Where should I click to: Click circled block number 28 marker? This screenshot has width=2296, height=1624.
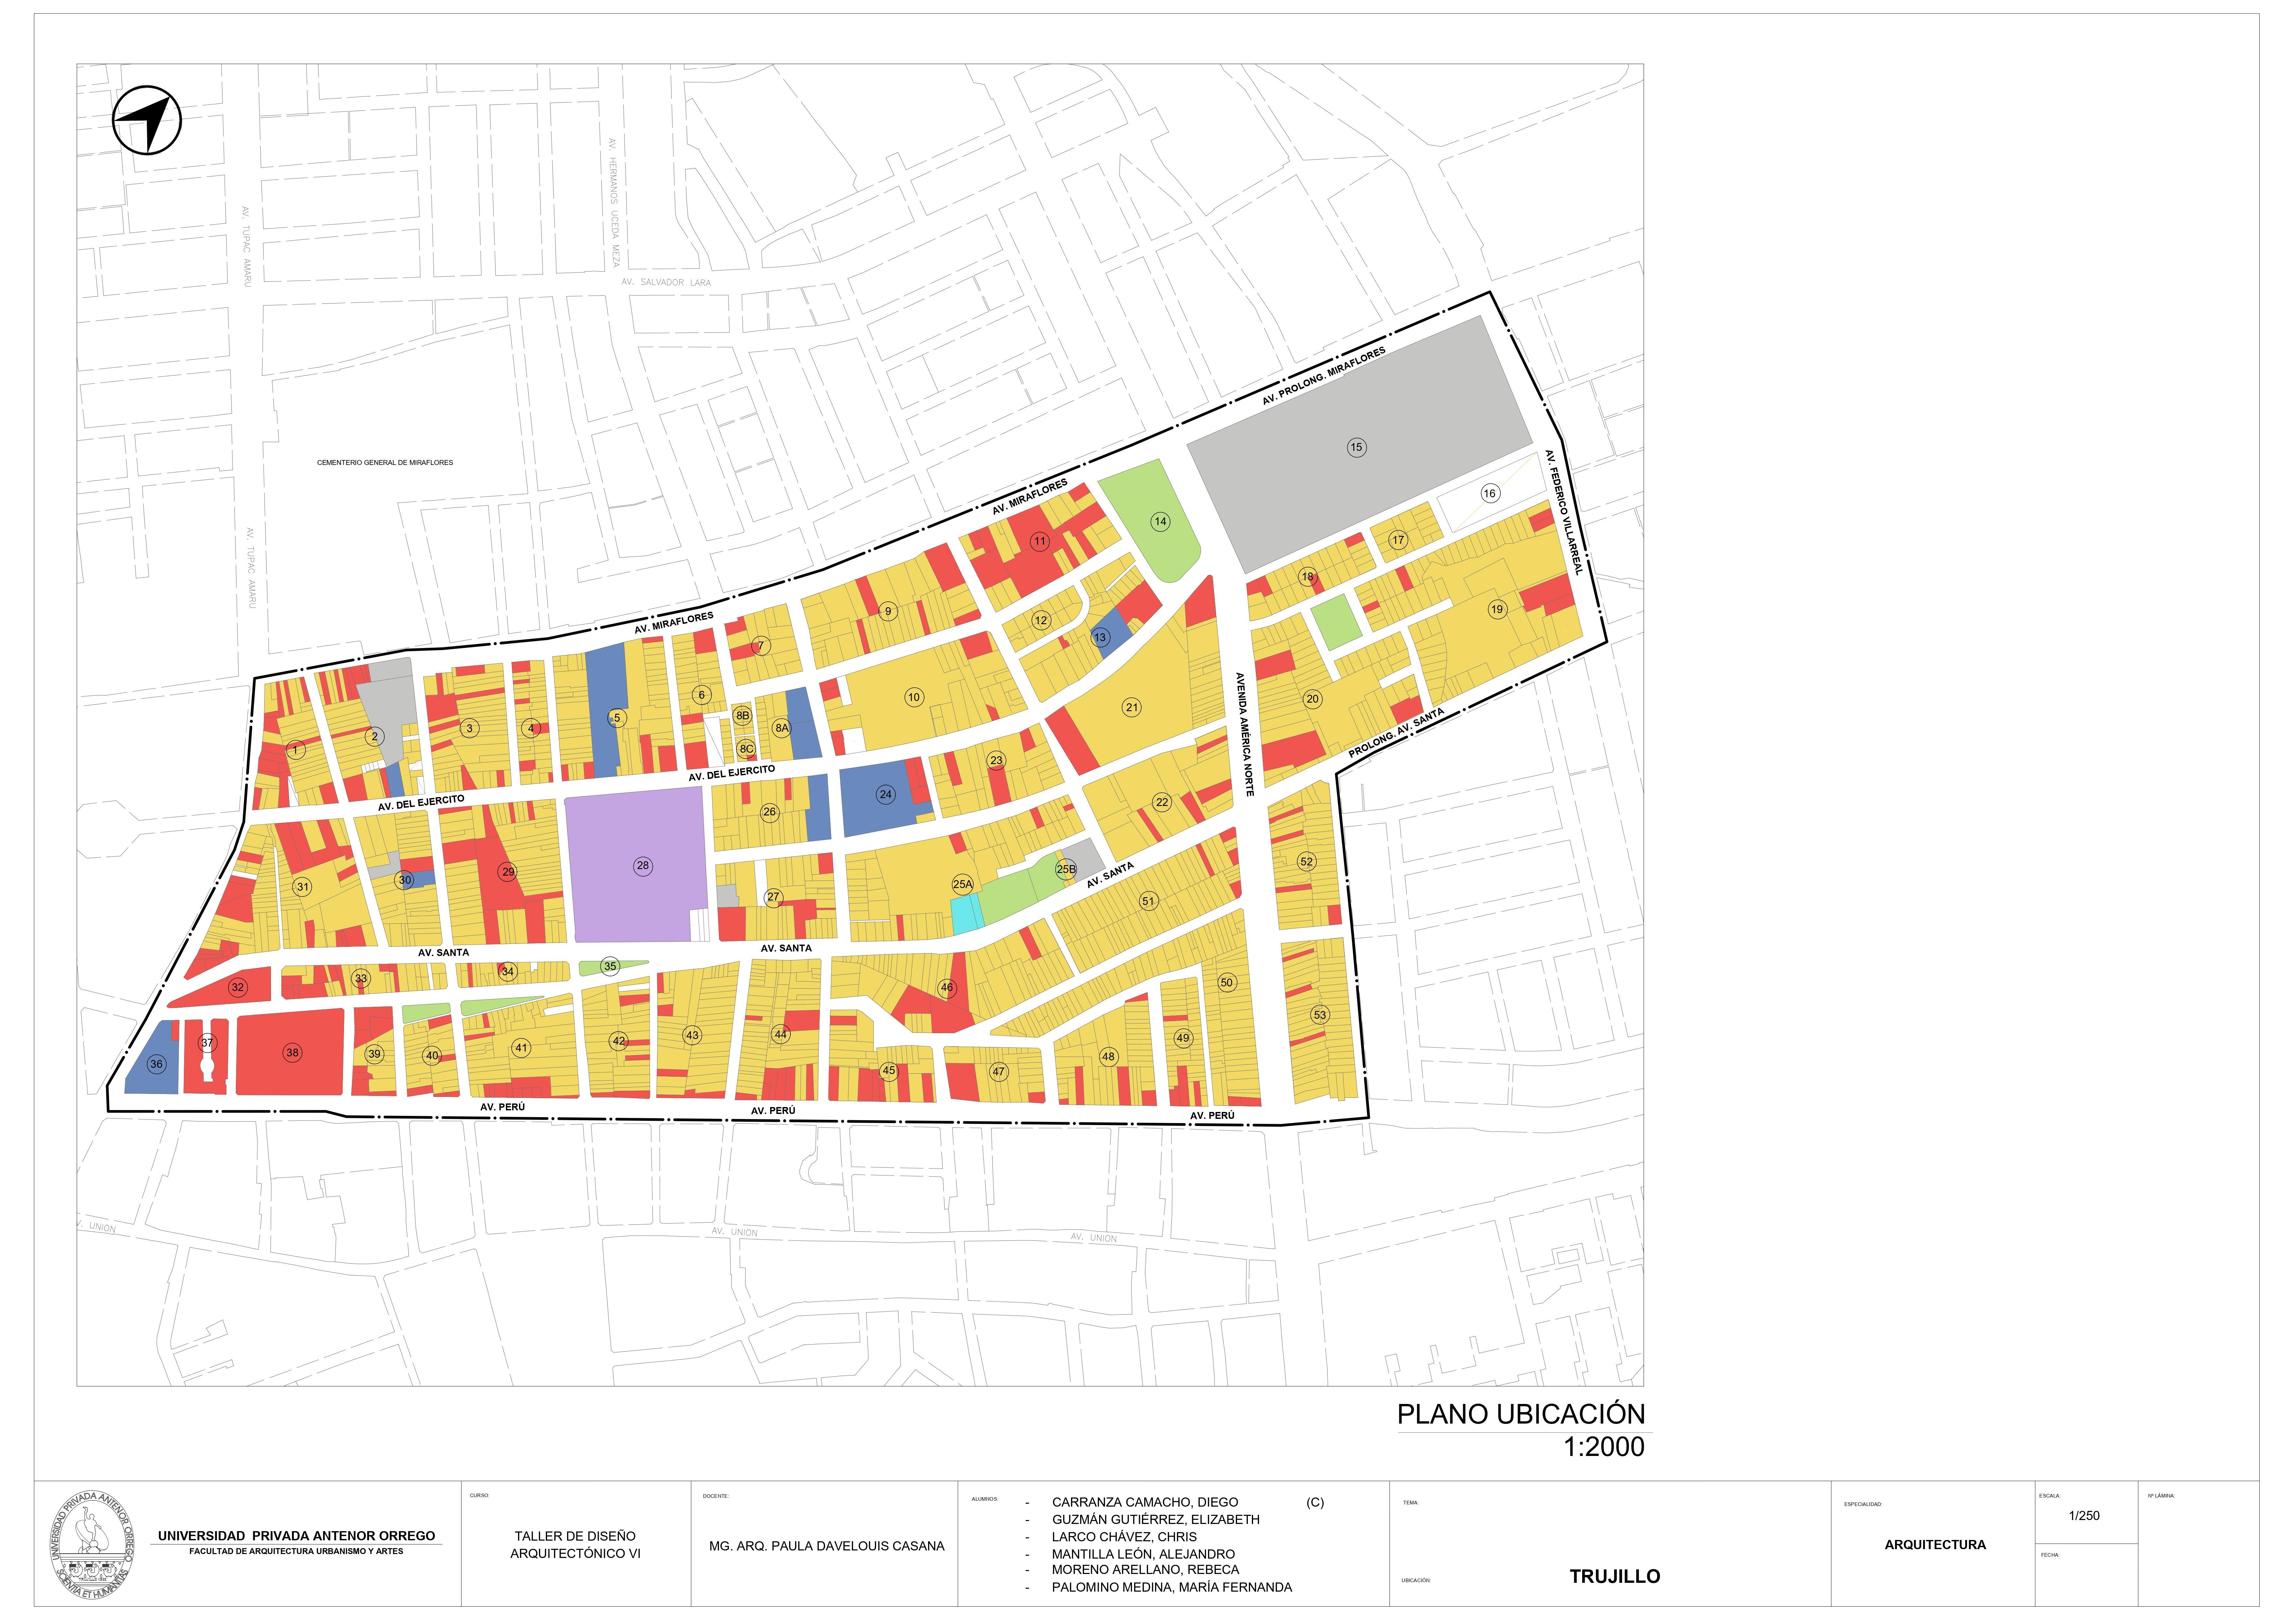point(643,866)
